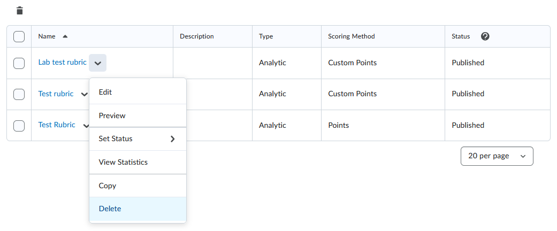The width and height of the screenshot is (557, 231).
Task: Select Copy in the rubric menu
Action: [x=138, y=186]
